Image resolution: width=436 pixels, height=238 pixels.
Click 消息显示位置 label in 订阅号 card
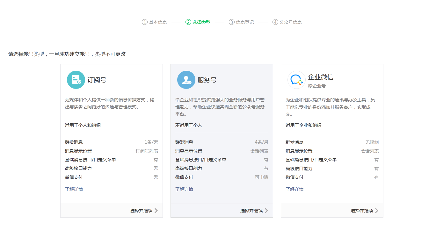[x=78, y=151]
